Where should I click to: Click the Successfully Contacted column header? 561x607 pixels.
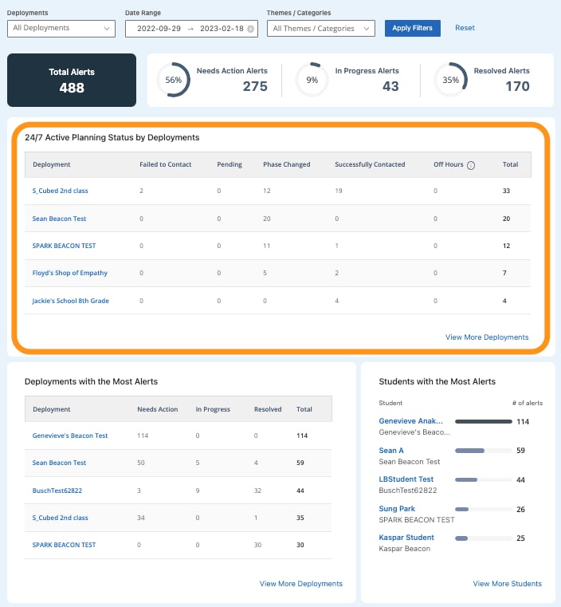pos(370,164)
